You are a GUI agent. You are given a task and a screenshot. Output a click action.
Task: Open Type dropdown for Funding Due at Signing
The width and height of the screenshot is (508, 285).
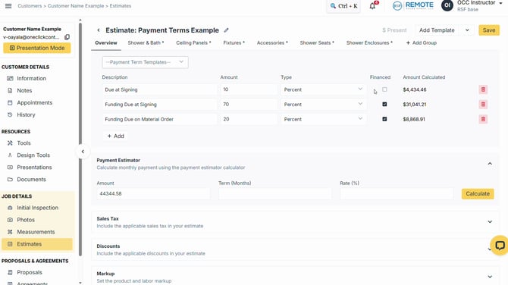pos(323,105)
